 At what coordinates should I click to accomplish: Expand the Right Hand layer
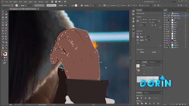[170, 16]
